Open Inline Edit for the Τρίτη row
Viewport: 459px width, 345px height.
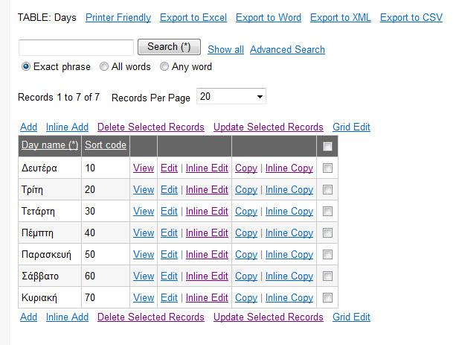(207, 190)
